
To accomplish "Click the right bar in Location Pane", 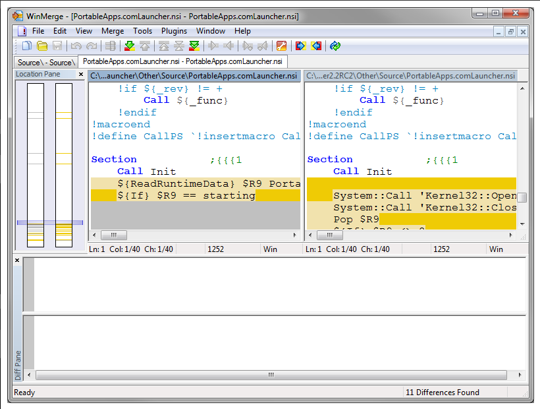I will point(64,165).
